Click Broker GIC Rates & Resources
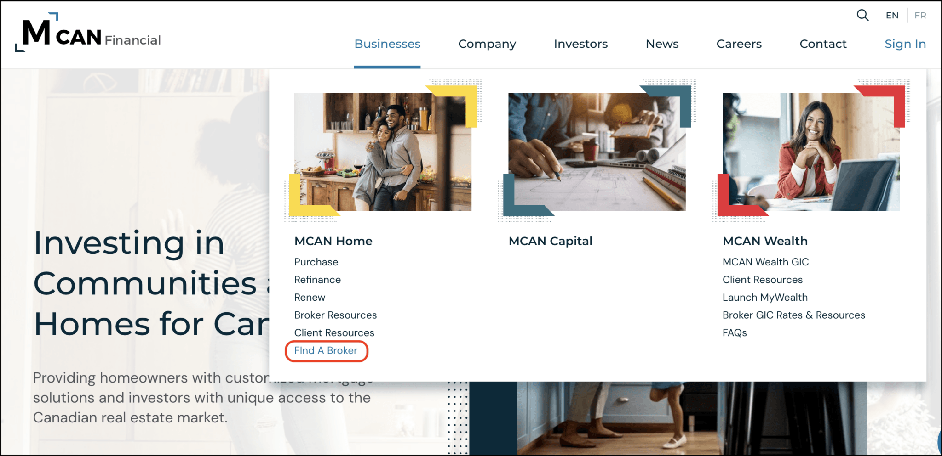 794,315
